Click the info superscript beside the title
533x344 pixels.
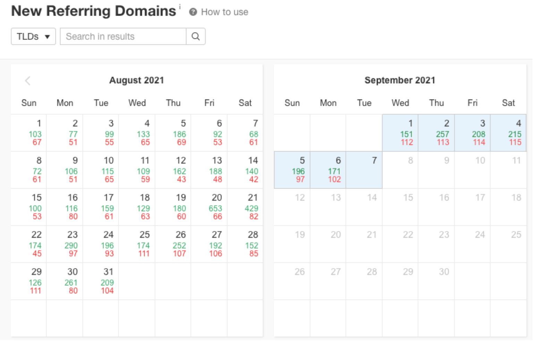pos(180,7)
